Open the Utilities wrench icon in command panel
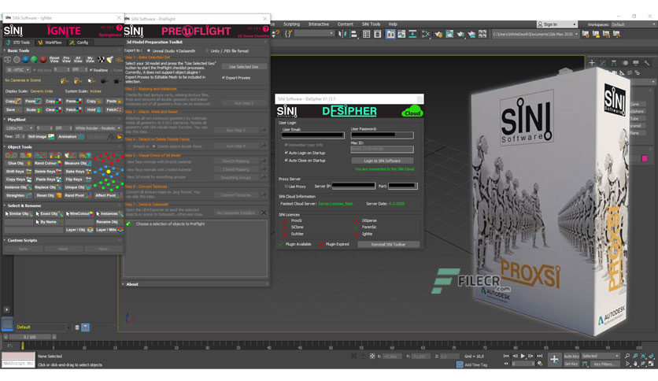 [x=647, y=63]
